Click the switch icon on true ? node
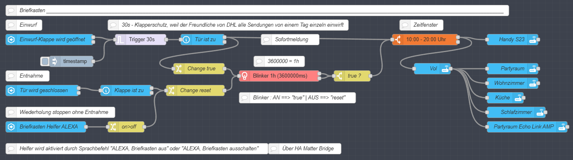 pos(340,76)
